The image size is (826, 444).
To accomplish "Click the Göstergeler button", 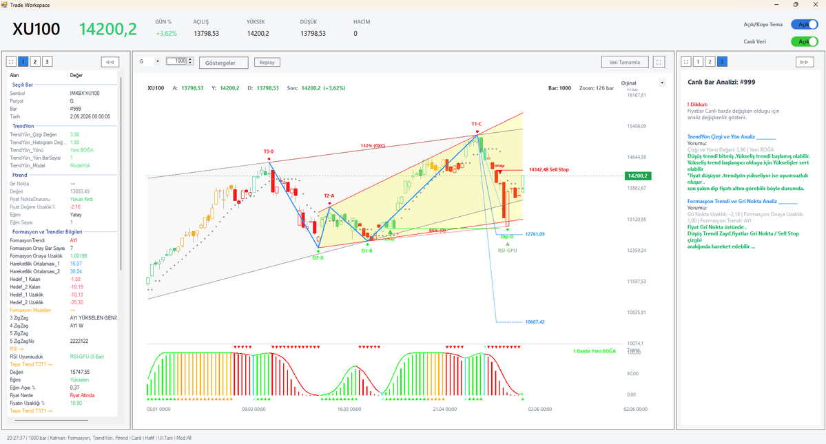I will [x=223, y=63].
